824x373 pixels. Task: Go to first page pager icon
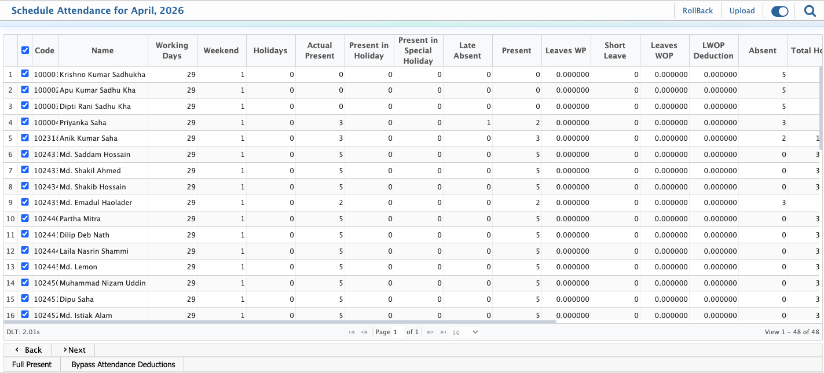(351, 332)
